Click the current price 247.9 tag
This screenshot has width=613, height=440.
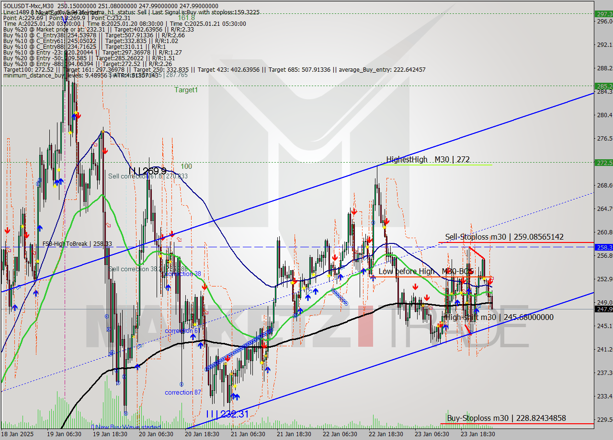[x=603, y=309]
